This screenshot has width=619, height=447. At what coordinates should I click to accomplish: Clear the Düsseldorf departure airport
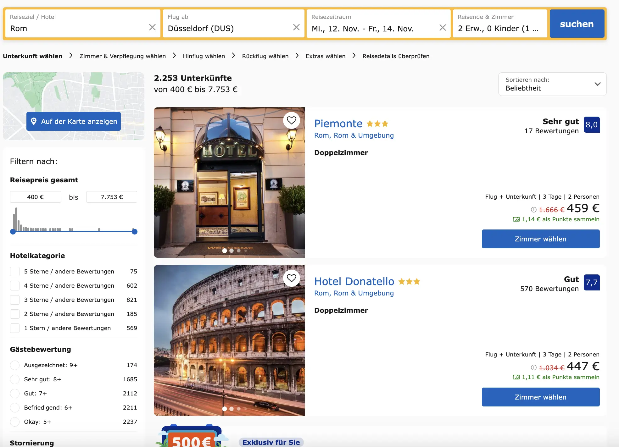296,27
